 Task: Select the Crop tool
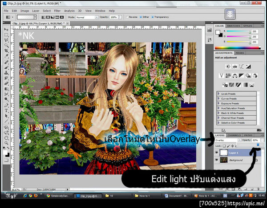point(6,51)
